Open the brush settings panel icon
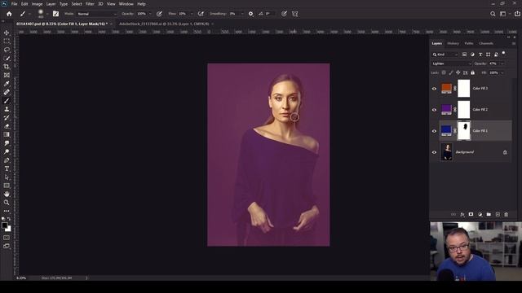The height and width of the screenshot is (293, 522). pos(55,14)
